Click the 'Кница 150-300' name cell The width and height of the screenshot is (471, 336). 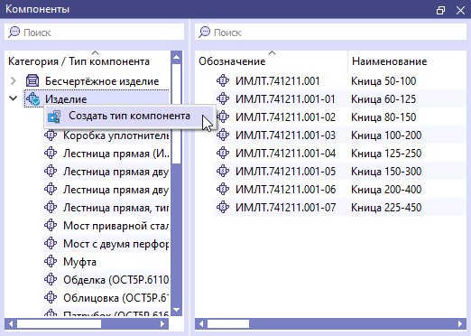(386, 172)
